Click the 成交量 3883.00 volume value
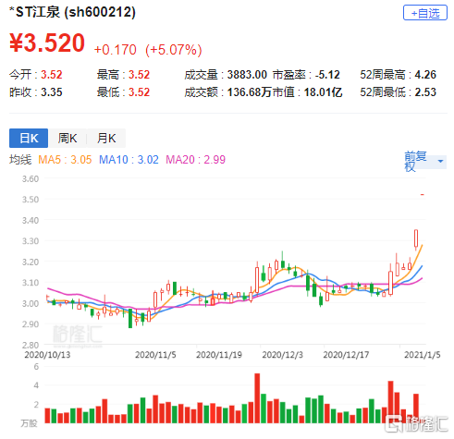Image resolution: width=454 pixels, height=439 pixels. [x=226, y=75]
